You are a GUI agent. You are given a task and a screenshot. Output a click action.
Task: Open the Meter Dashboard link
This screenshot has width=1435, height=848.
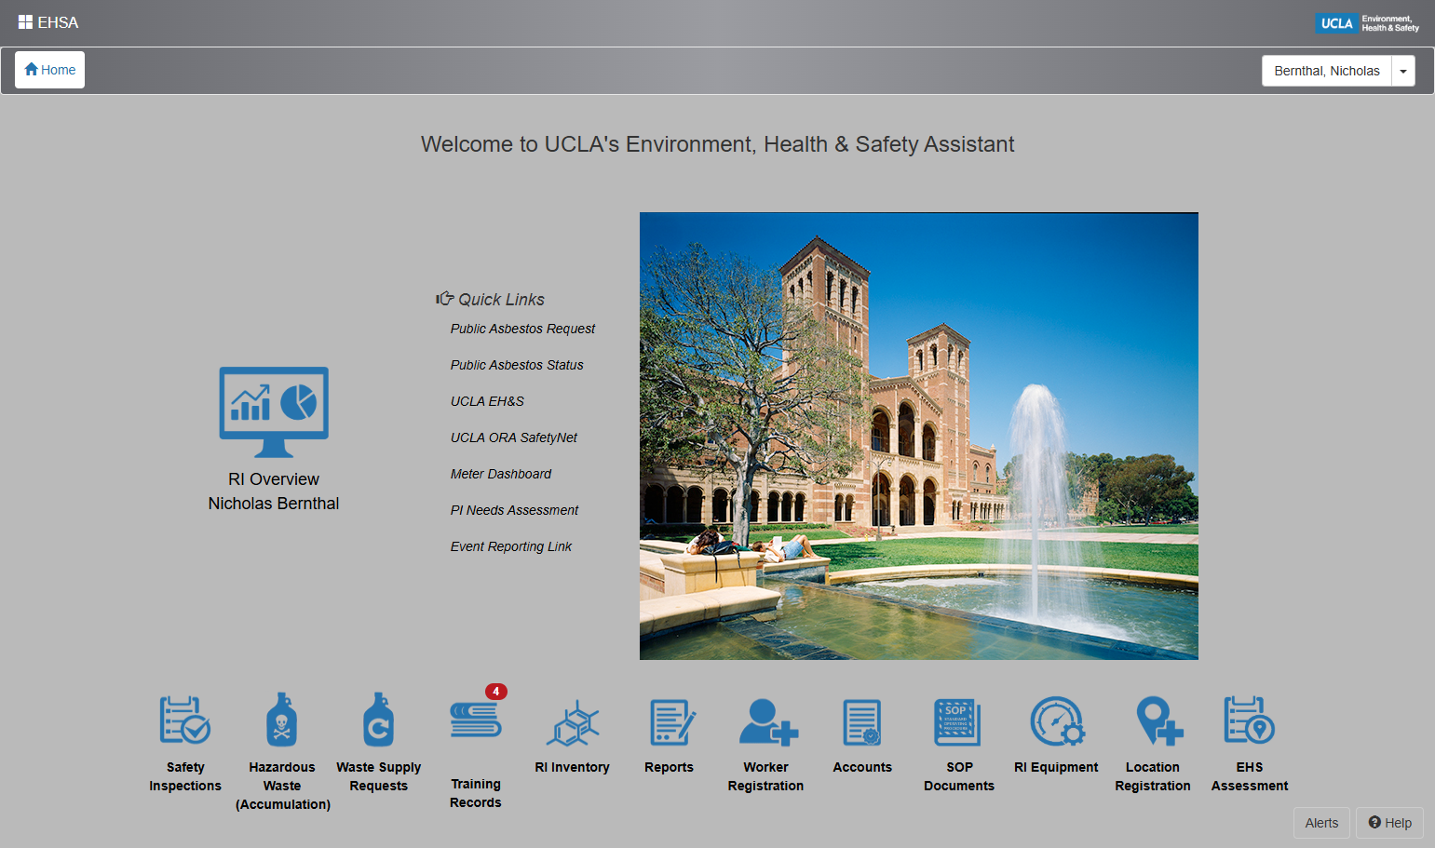(501, 474)
